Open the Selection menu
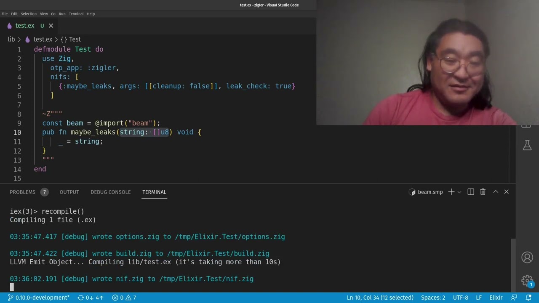 [x=29, y=14]
